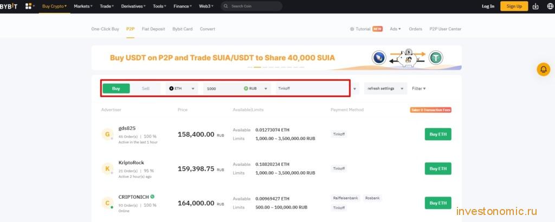Click the download app icon
Viewport: 555px width, 222px height.
tap(535, 6)
